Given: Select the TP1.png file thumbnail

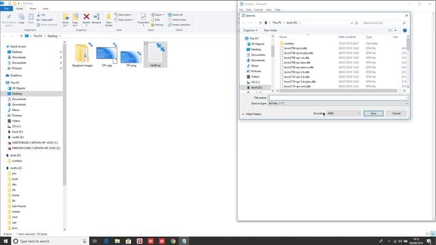Looking at the screenshot, I should click(x=131, y=58).
